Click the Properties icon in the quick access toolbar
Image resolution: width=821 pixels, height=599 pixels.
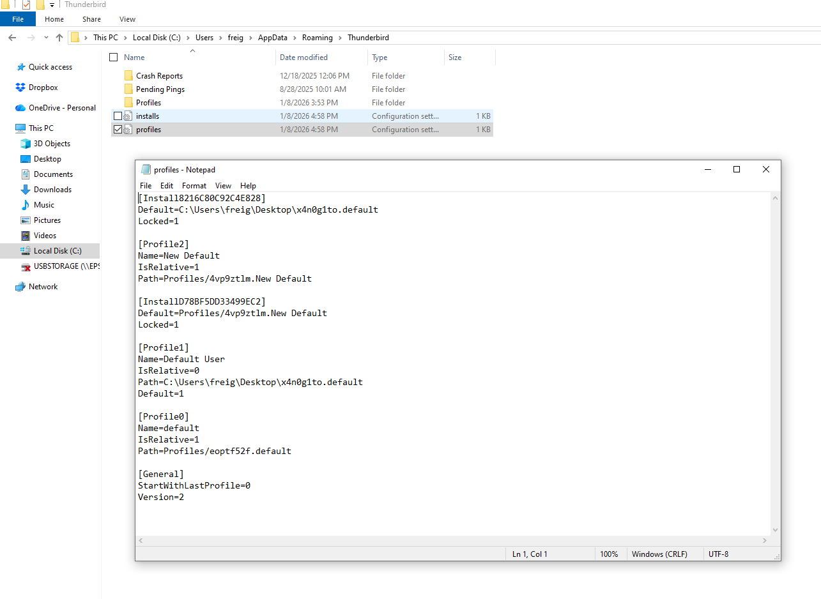[x=26, y=5]
